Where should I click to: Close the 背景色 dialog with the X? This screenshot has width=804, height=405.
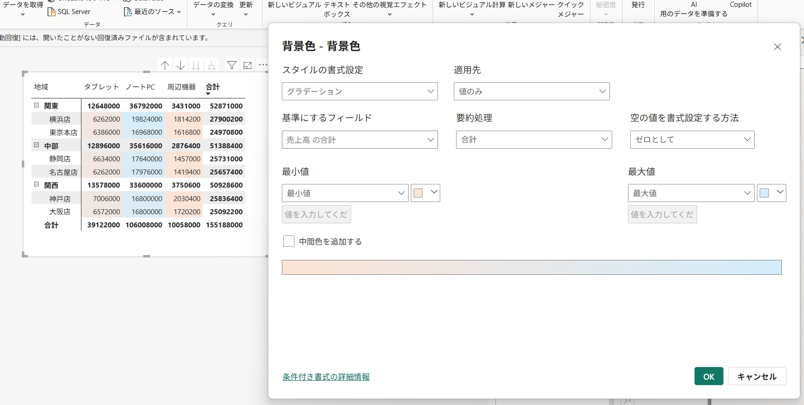(777, 47)
